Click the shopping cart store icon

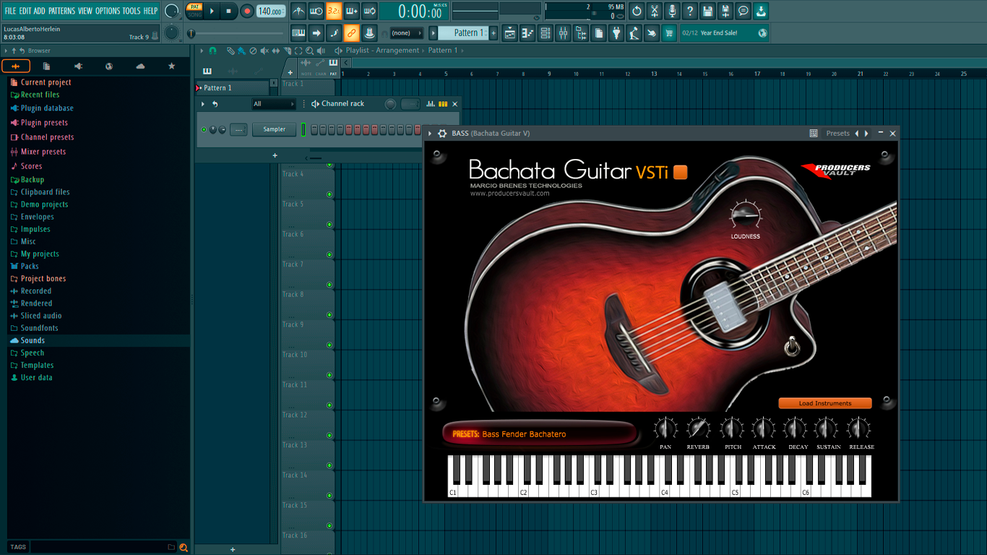tap(669, 33)
